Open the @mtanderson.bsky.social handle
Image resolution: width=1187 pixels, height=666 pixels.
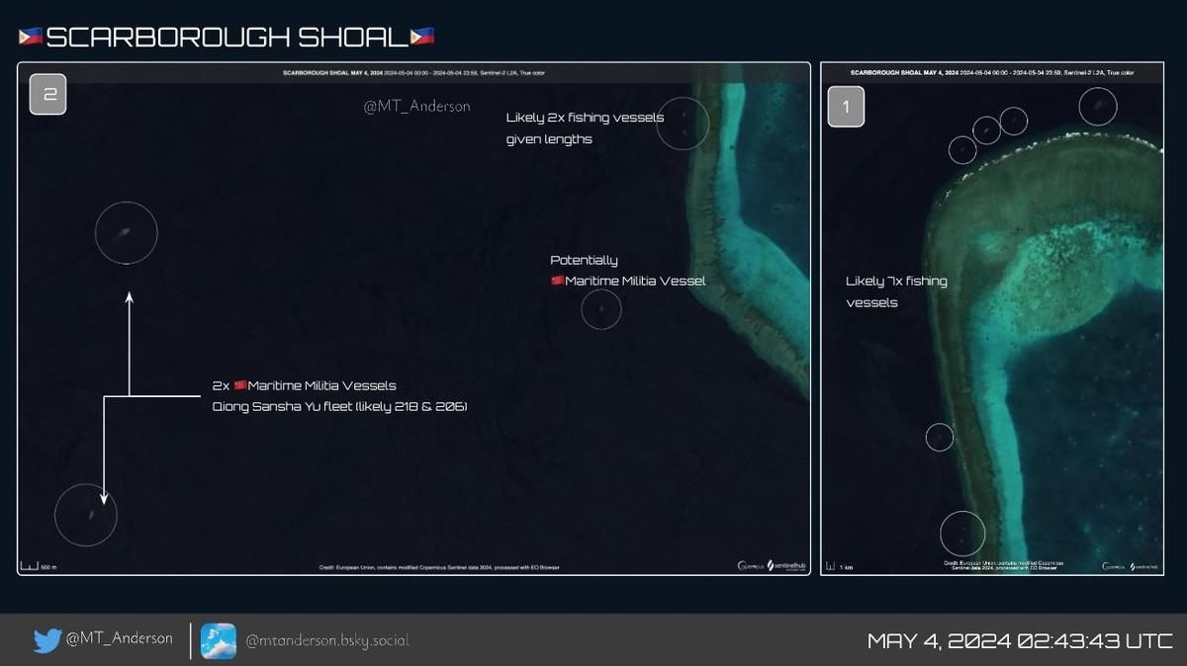coord(327,641)
